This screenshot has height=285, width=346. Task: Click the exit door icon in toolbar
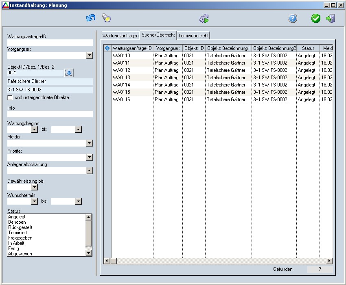coord(331,18)
